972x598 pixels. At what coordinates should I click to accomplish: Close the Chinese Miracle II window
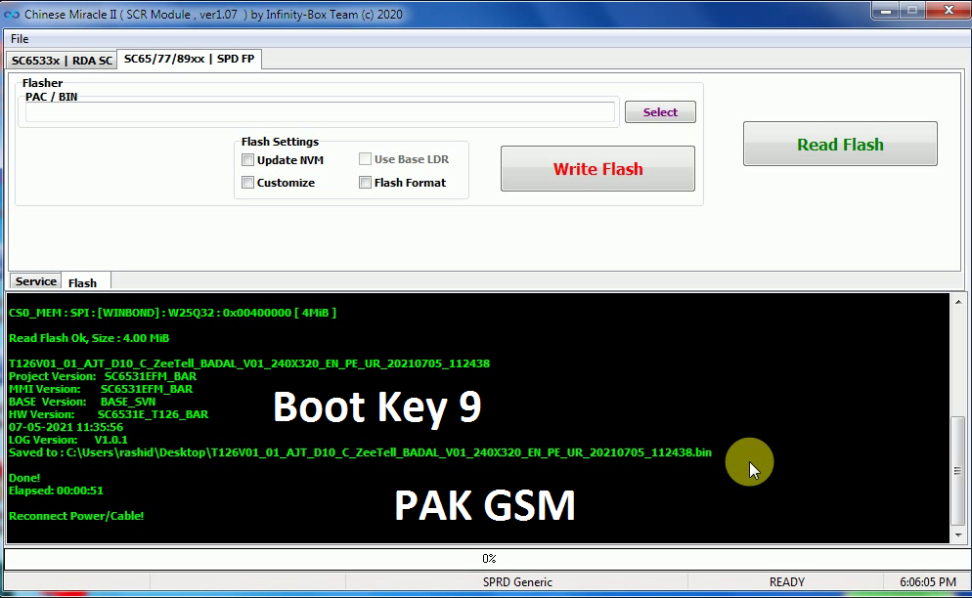pos(948,10)
